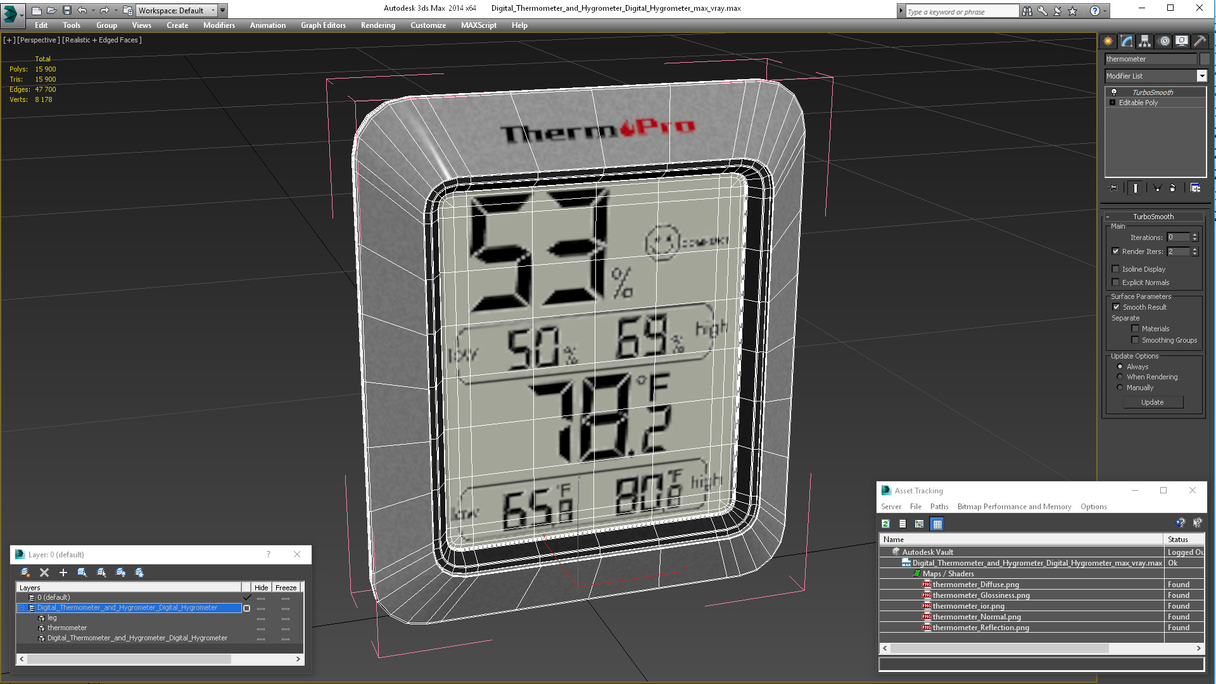
Task: Click the TurboSmooth Update button
Action: (1153, 403)
